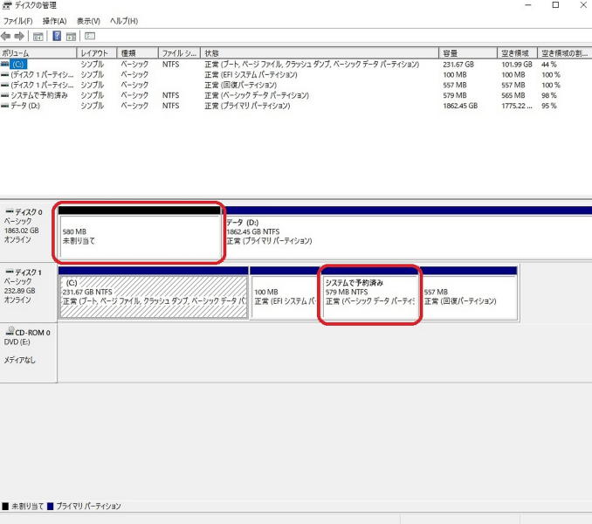The height and width of the screenshot is (524, 592).
Task: Click the show/hide action pane toolbar icon
Action: pyautogui.click(x=71, y=37)
